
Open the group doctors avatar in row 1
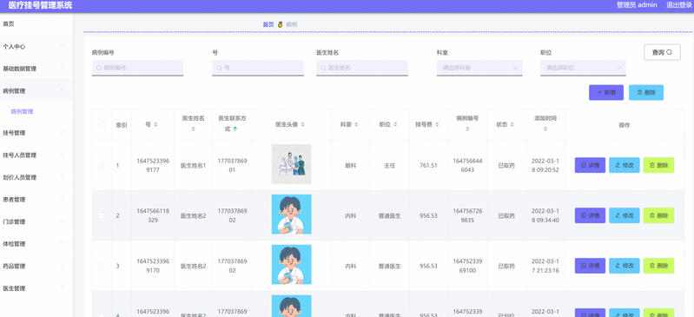pyautogui.click(x=291, y=164)
